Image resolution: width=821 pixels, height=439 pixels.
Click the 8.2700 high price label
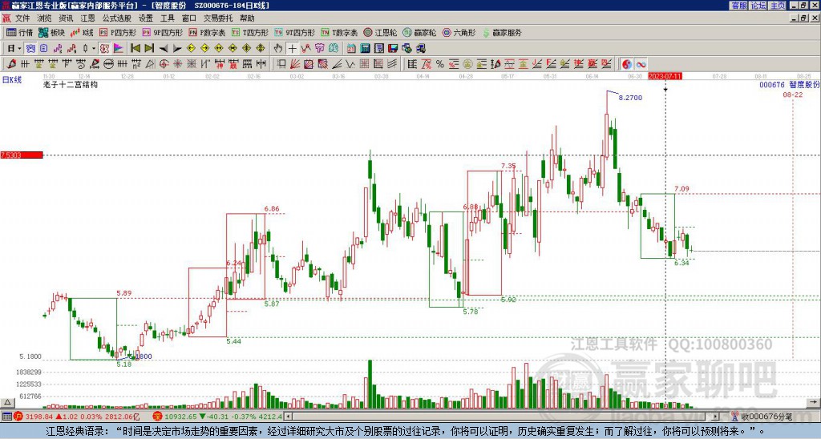pos(630,97)
